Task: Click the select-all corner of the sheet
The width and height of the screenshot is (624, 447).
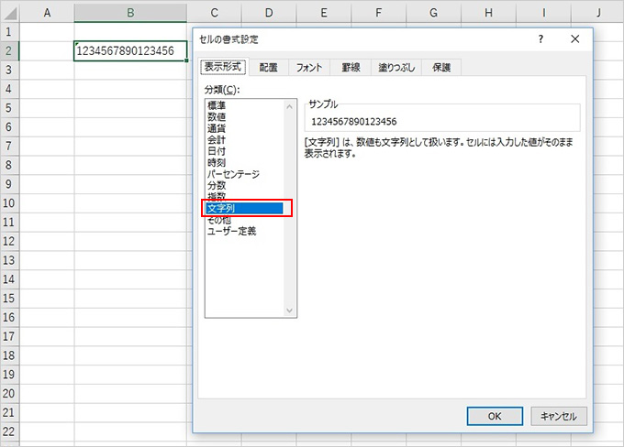Action: [9, 12]
